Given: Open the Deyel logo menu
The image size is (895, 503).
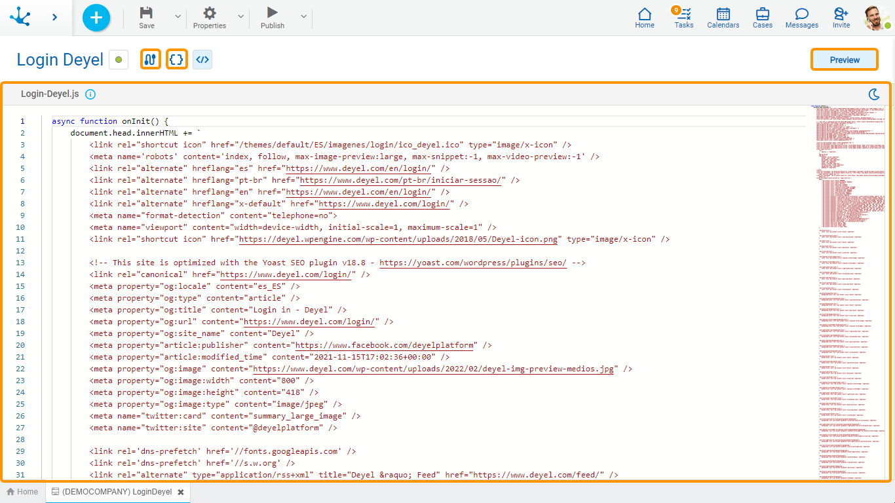Looking at the screenshot, I should (x=20, y=18).
